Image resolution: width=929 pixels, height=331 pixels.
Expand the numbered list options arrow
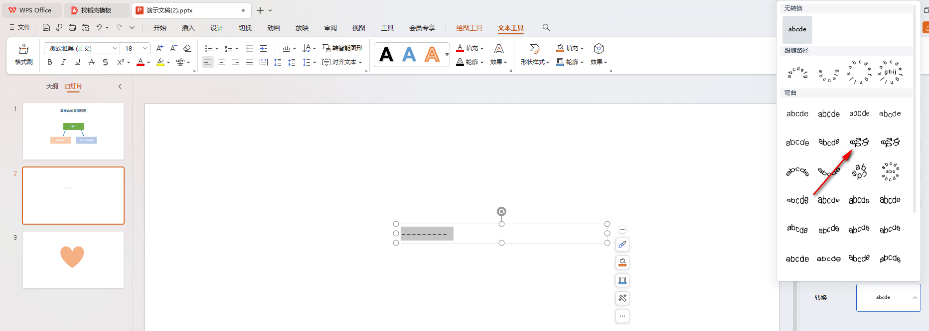point(237,49)
